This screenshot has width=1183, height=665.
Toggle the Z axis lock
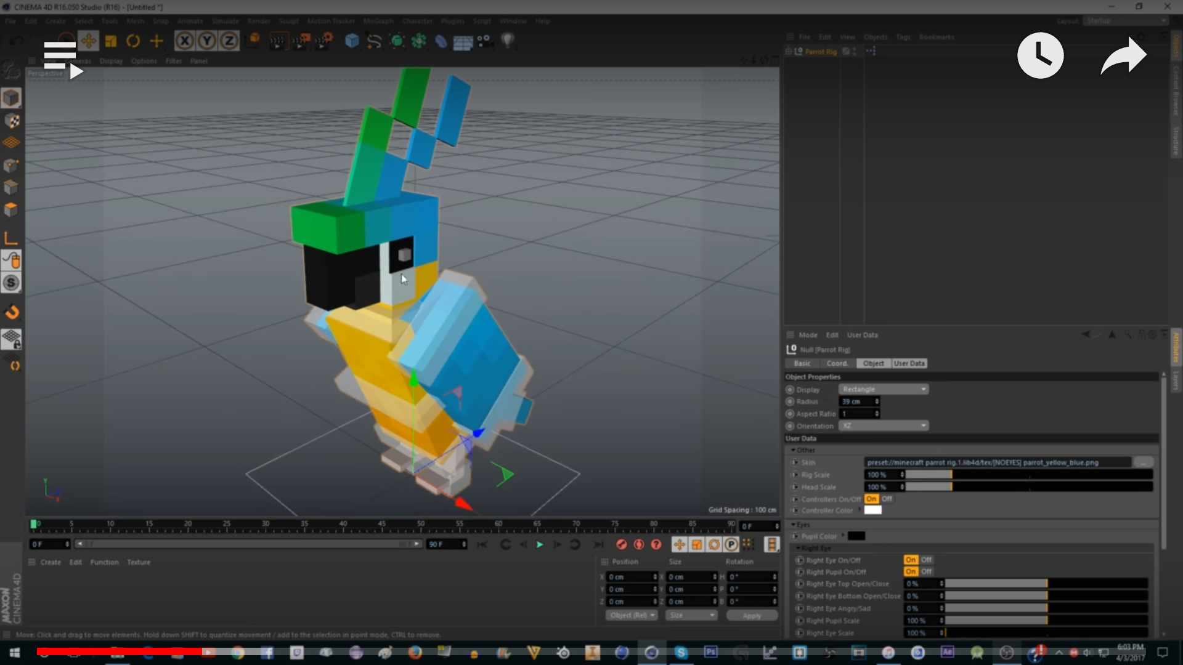click(229, 41)
